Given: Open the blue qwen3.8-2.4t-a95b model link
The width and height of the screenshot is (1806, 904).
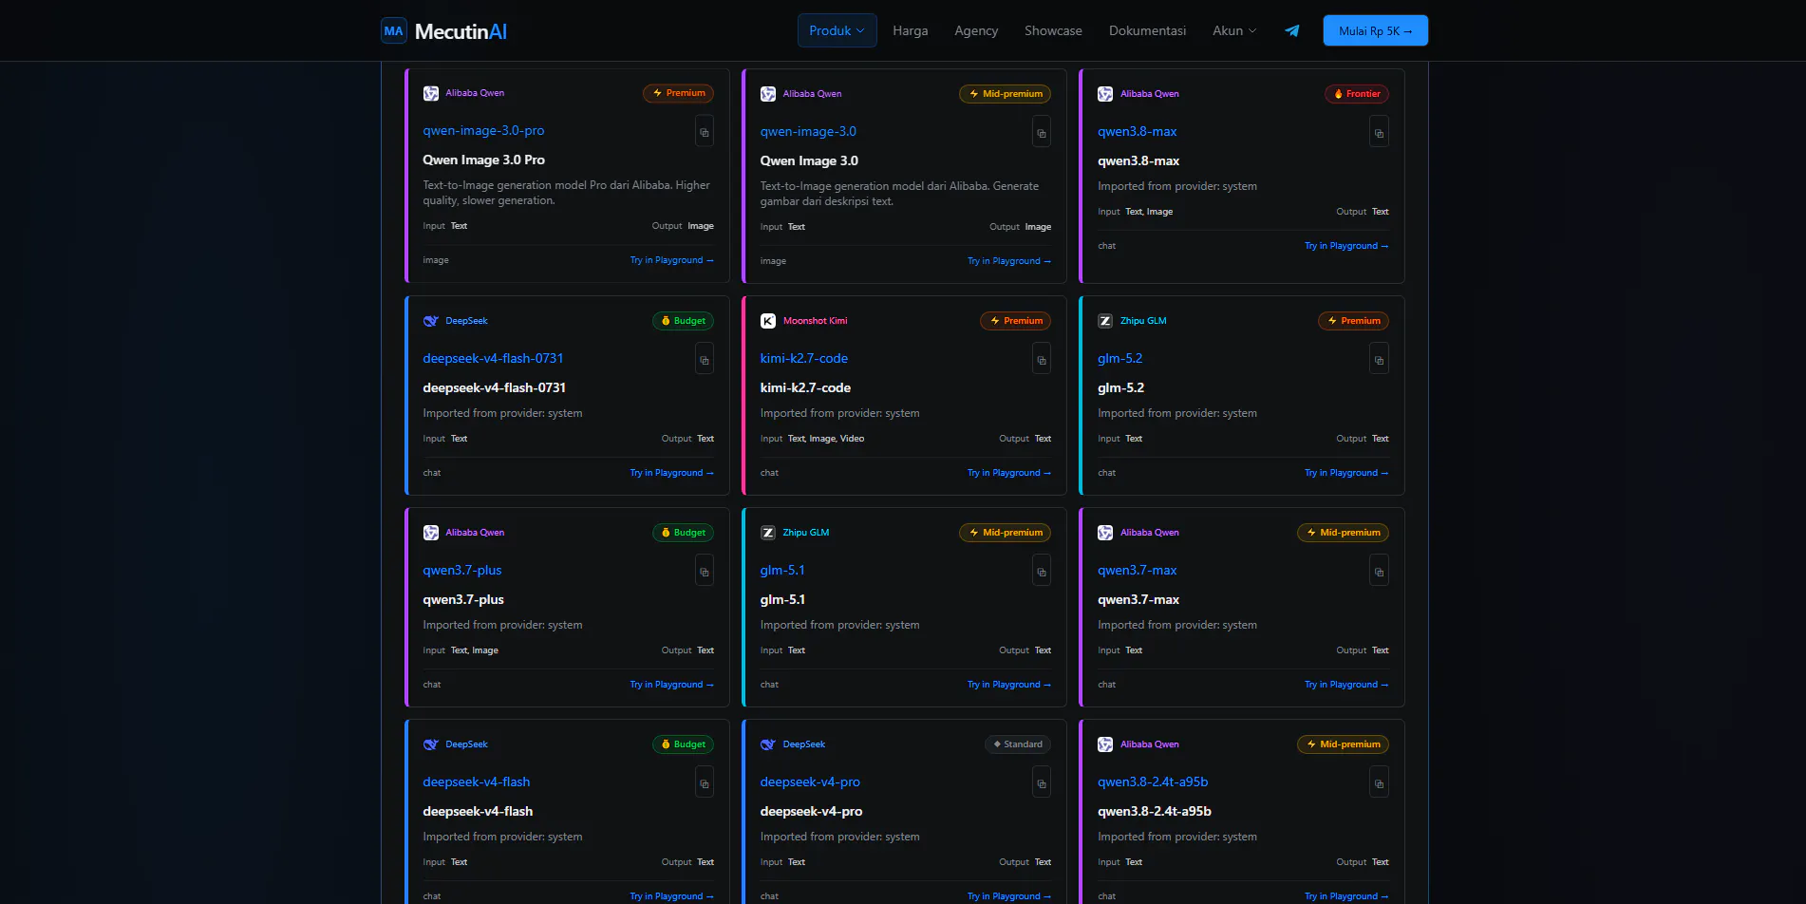Looking at the screenshot, I should tap(1153, 782).
